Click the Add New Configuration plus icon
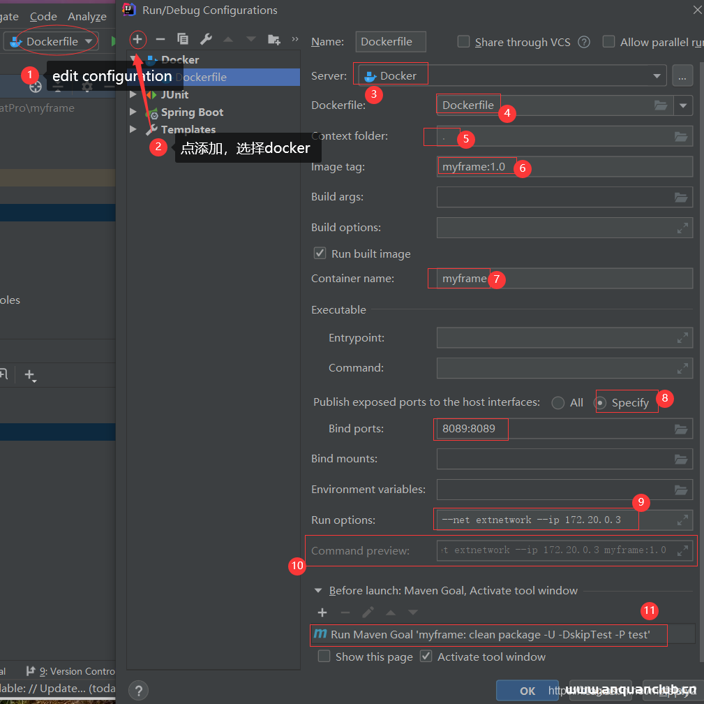The height and width of the screenshot is (704, 704). [x=137, y=39]
